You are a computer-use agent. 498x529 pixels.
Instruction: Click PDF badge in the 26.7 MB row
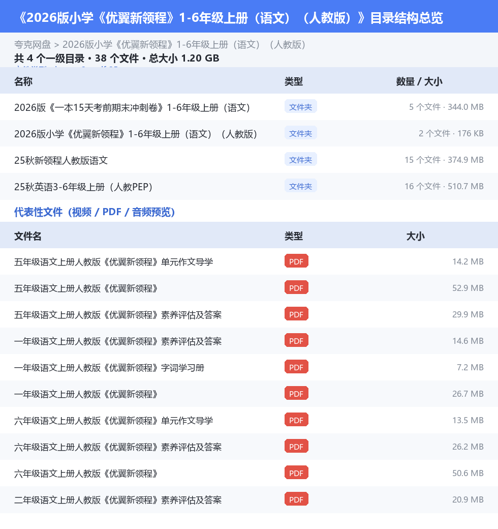[x=296, y=393]
